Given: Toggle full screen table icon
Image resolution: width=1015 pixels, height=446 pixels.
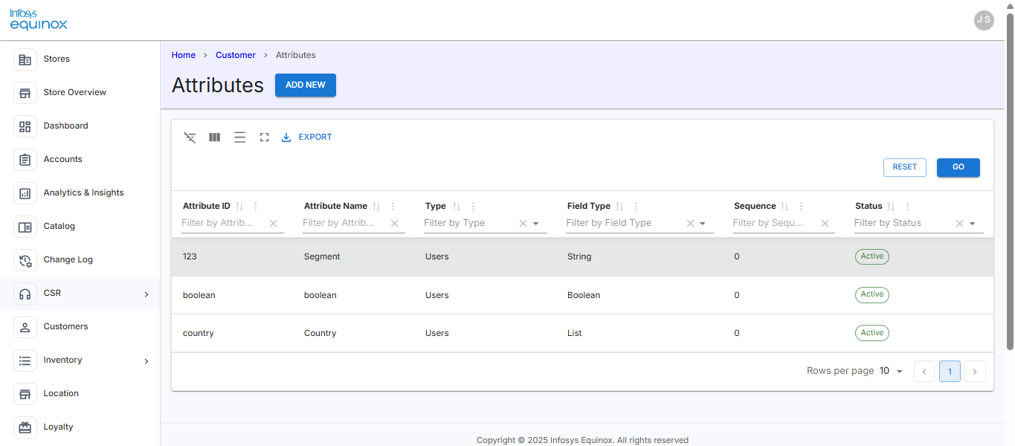Looking at the screenshot, I should [x=264, y=138].
